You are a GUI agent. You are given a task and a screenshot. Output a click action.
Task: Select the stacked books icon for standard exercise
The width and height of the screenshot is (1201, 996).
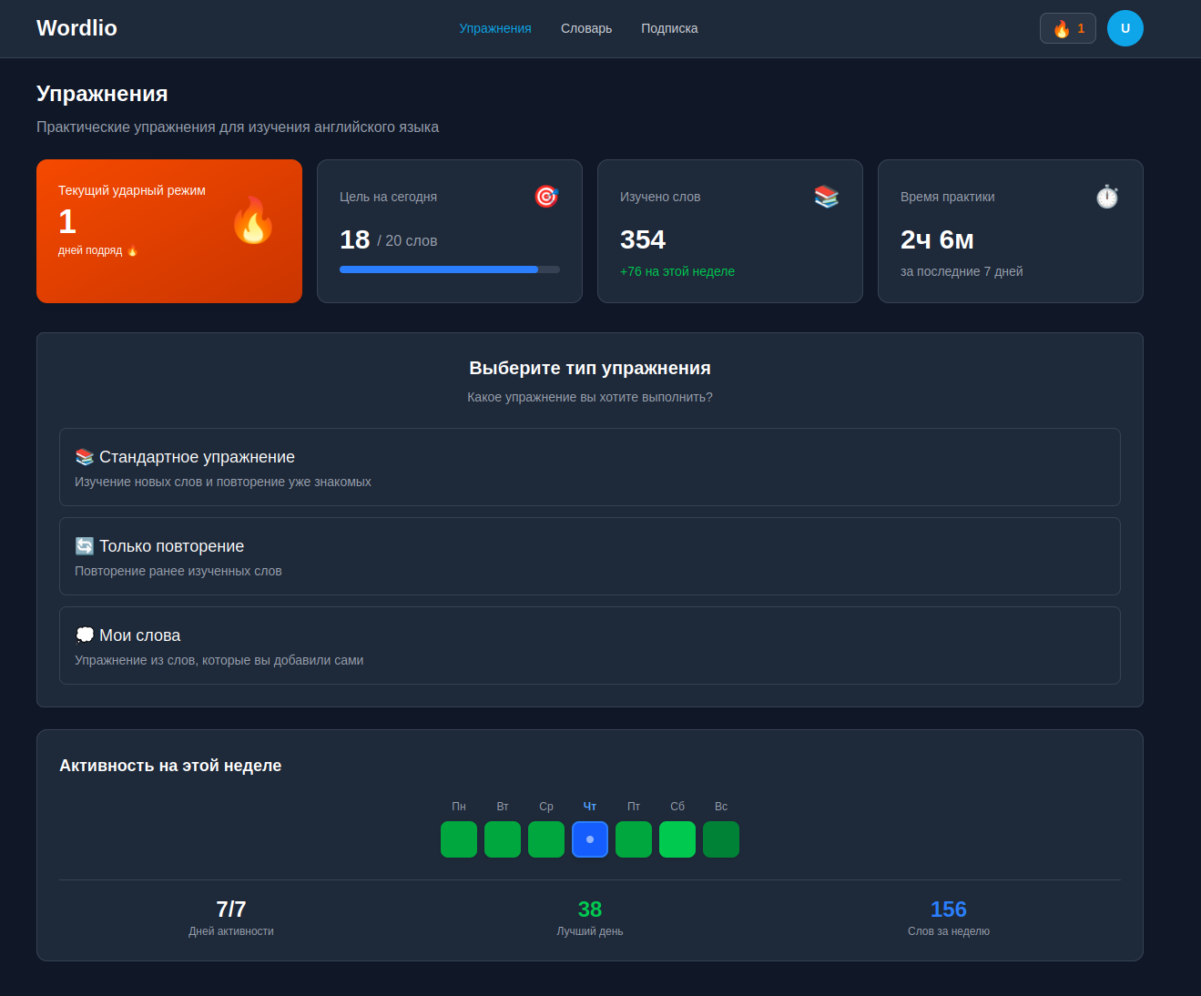[84, 456]
